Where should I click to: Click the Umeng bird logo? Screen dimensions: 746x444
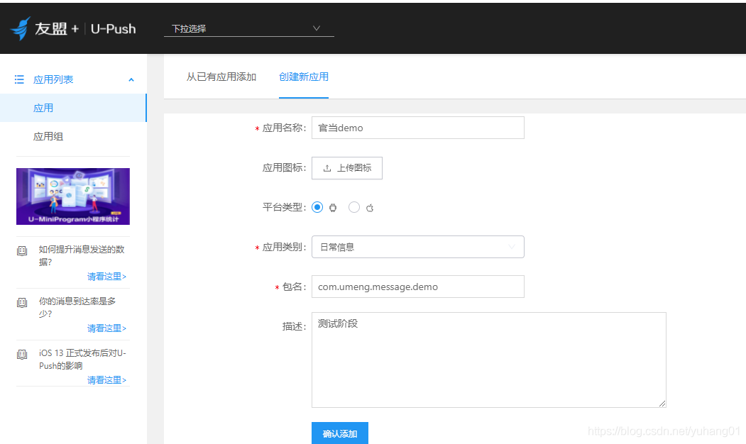21,28
